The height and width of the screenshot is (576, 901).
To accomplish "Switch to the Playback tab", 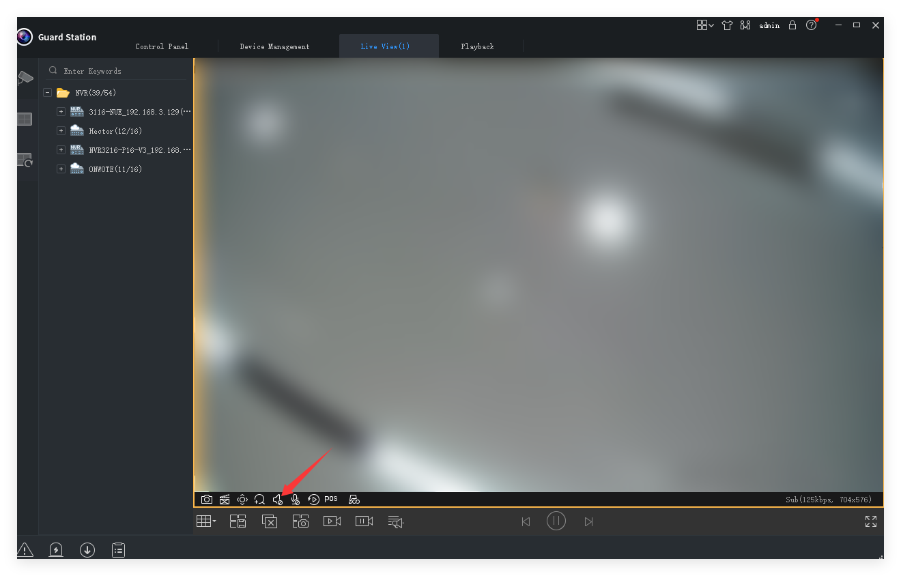I will click(x=477, y=46).
